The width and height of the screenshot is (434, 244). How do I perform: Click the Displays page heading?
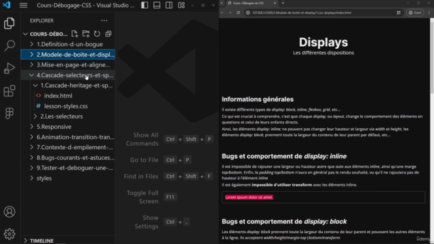pyautogui.click(x=323, y=42)
